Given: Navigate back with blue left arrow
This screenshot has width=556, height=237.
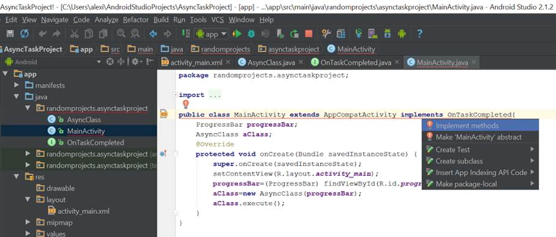Looking at the screenshot, I should 153,34.
